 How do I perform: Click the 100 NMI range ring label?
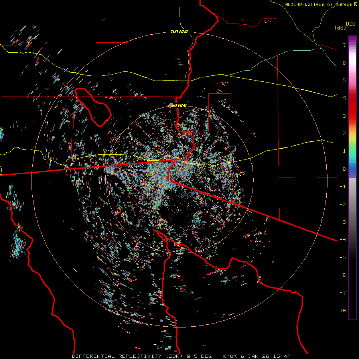point(179,32)
